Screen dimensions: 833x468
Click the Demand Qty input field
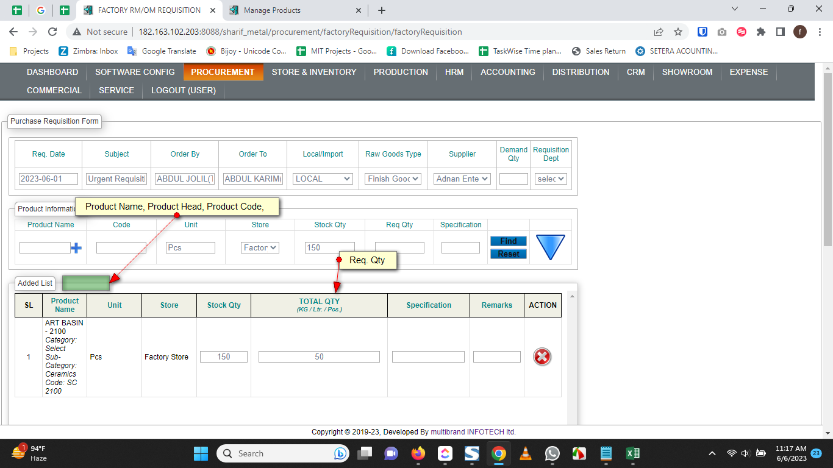(513, 179)
